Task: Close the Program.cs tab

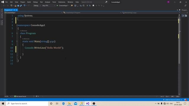Action: click(x=17, y=10)
